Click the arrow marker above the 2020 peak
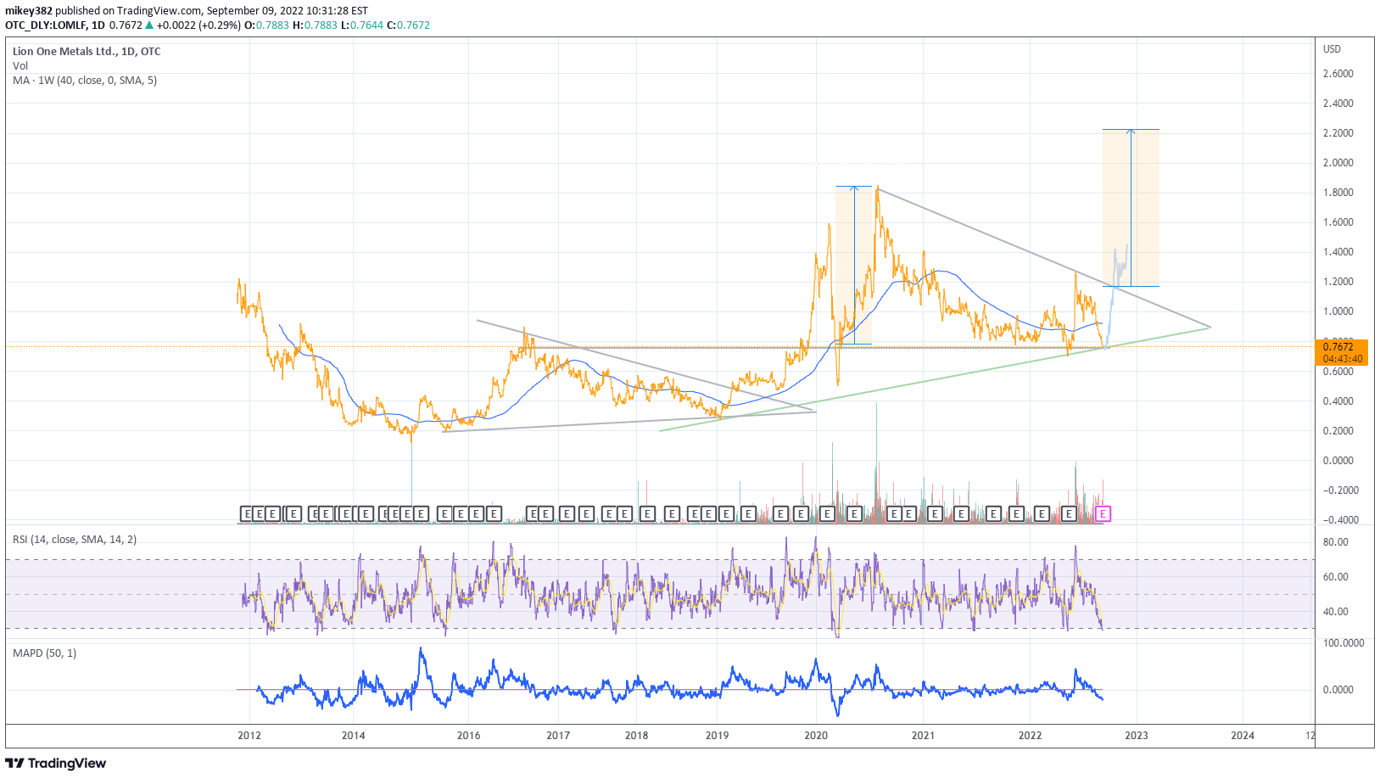1380x779 pixels. coord(854,188)
